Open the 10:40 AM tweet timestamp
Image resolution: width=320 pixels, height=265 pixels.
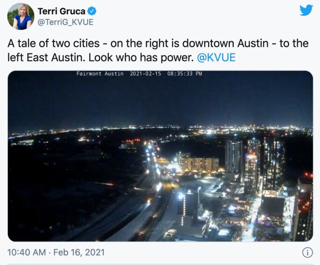pyautogui.click(x=27, y=252)
